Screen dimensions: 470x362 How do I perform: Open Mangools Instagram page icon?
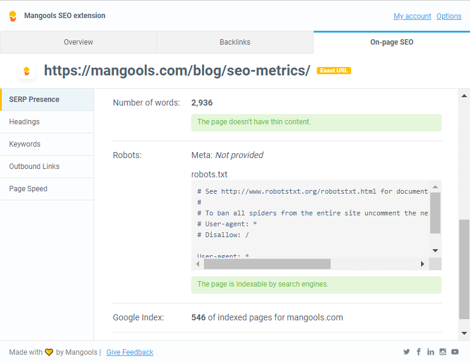click(x=443, y=352)
